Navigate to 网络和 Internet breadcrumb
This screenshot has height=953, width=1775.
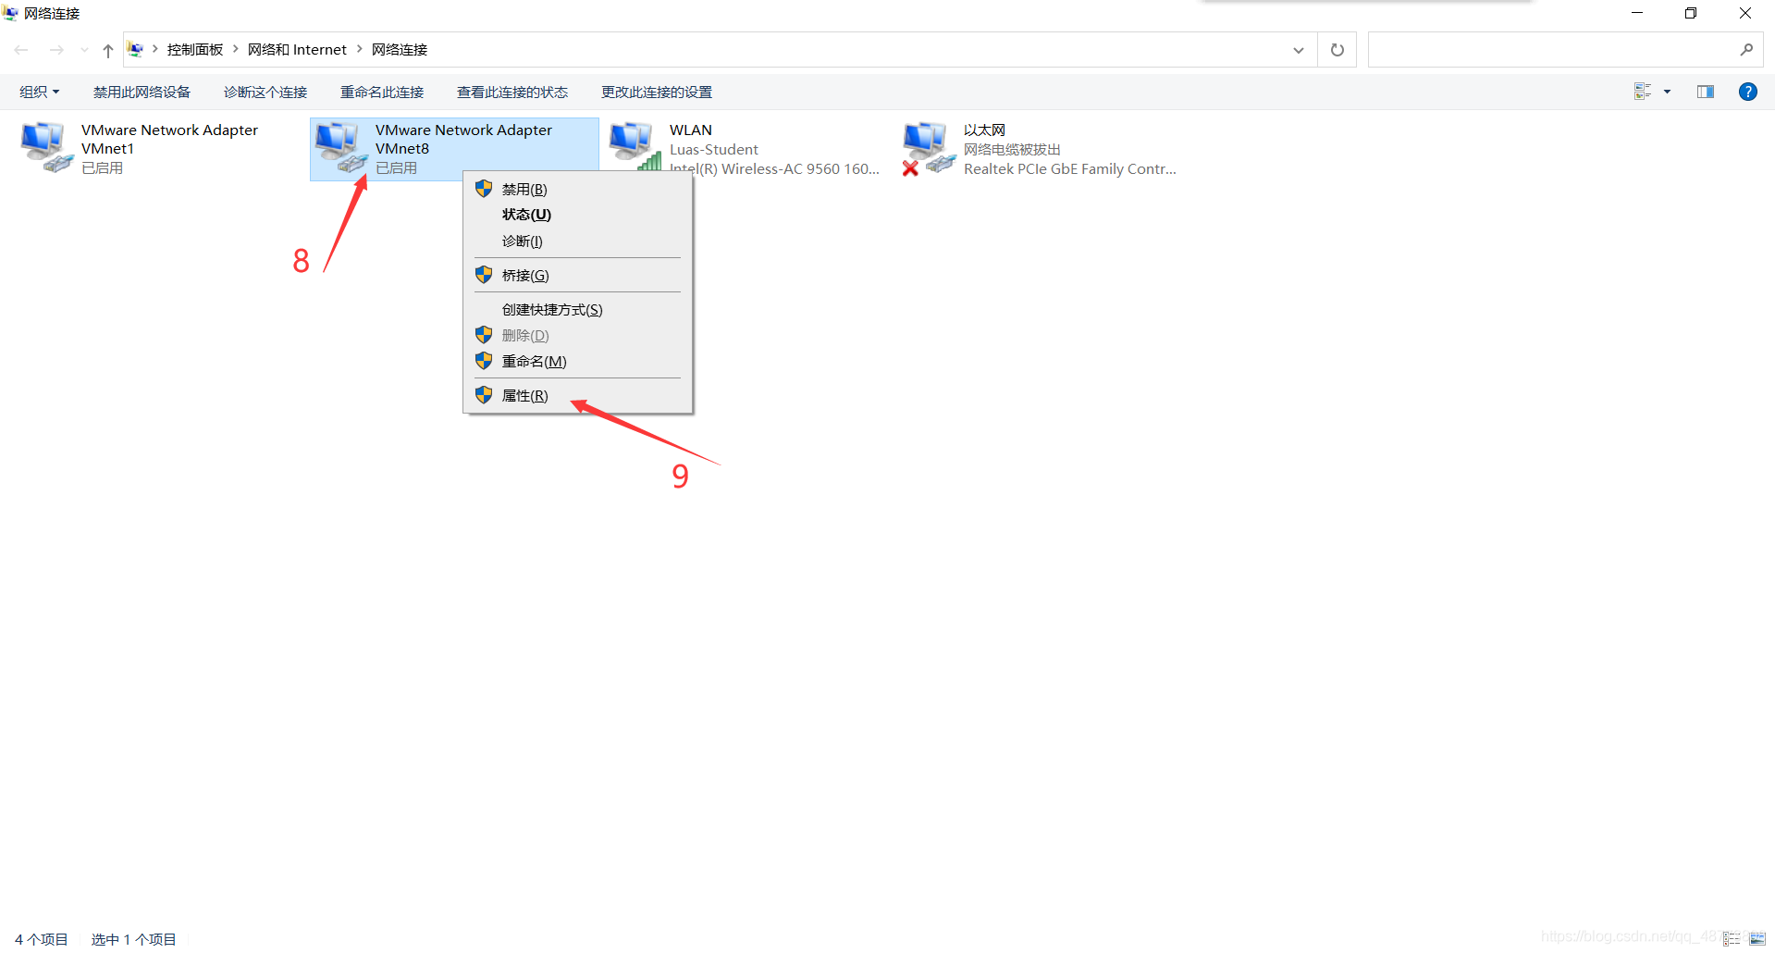[x=297, y=50]
